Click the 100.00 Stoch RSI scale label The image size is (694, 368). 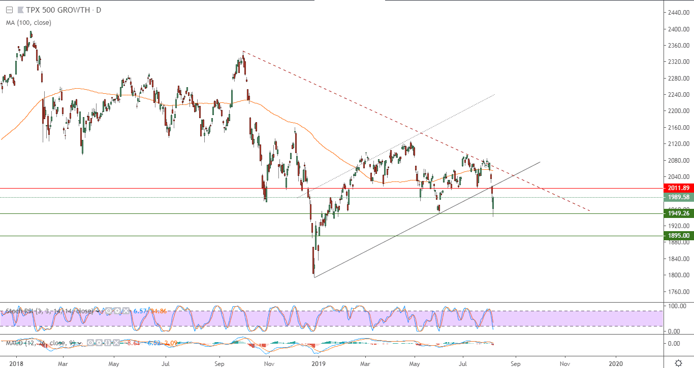(x=678, y=306)
